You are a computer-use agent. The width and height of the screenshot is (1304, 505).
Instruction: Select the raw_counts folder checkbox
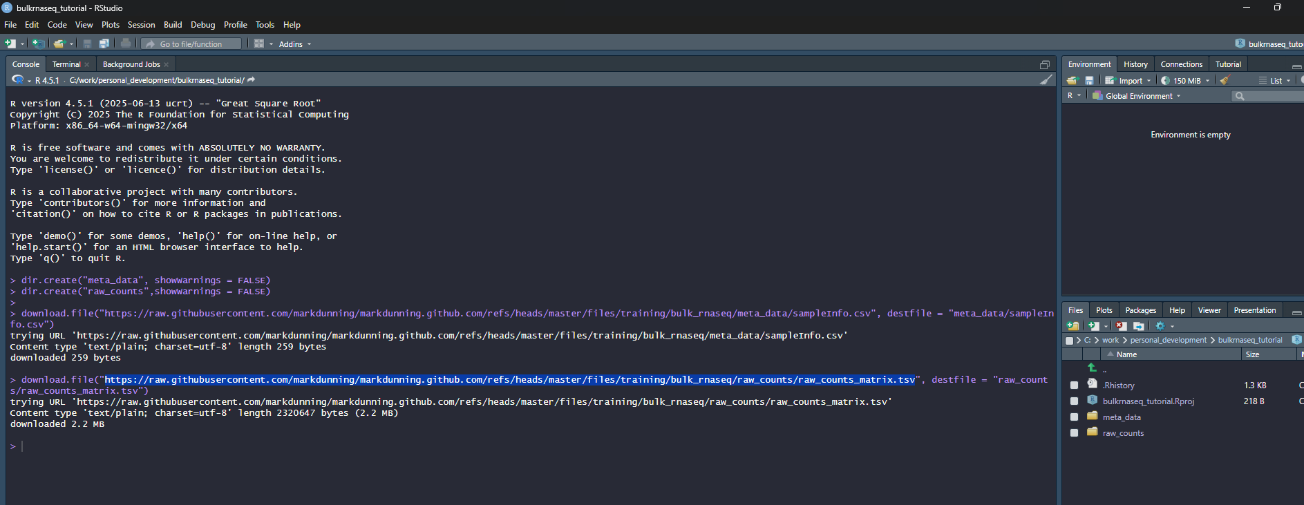(x=1074, y=433)
